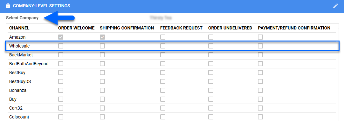Click the Channel column header
The image size is (344, 121).
(x=19, y=28)
